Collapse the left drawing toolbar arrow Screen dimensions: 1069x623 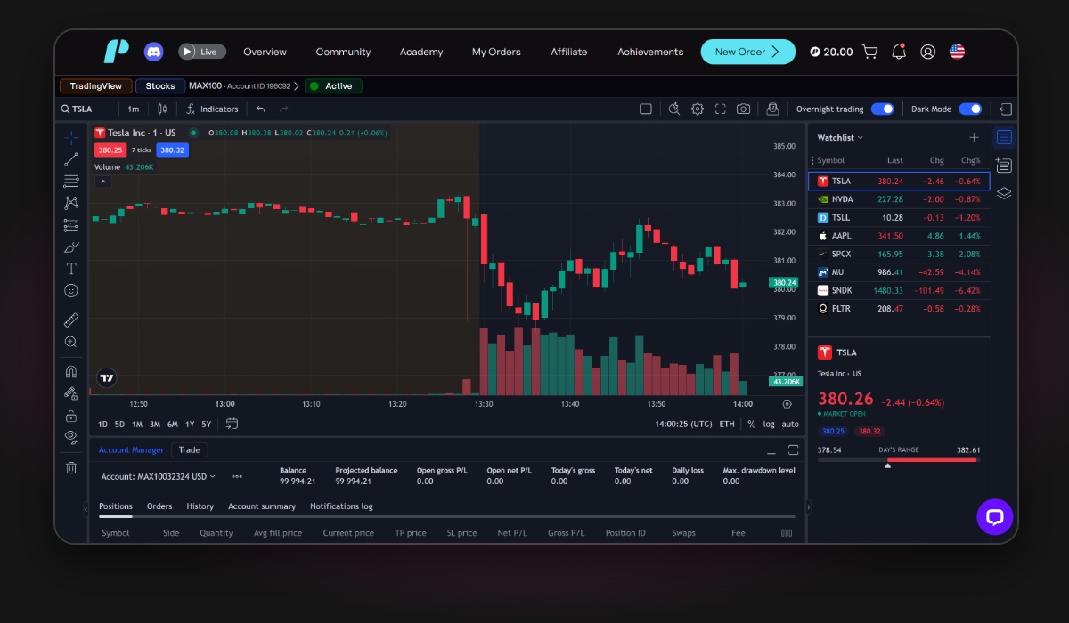click(86, 508)
